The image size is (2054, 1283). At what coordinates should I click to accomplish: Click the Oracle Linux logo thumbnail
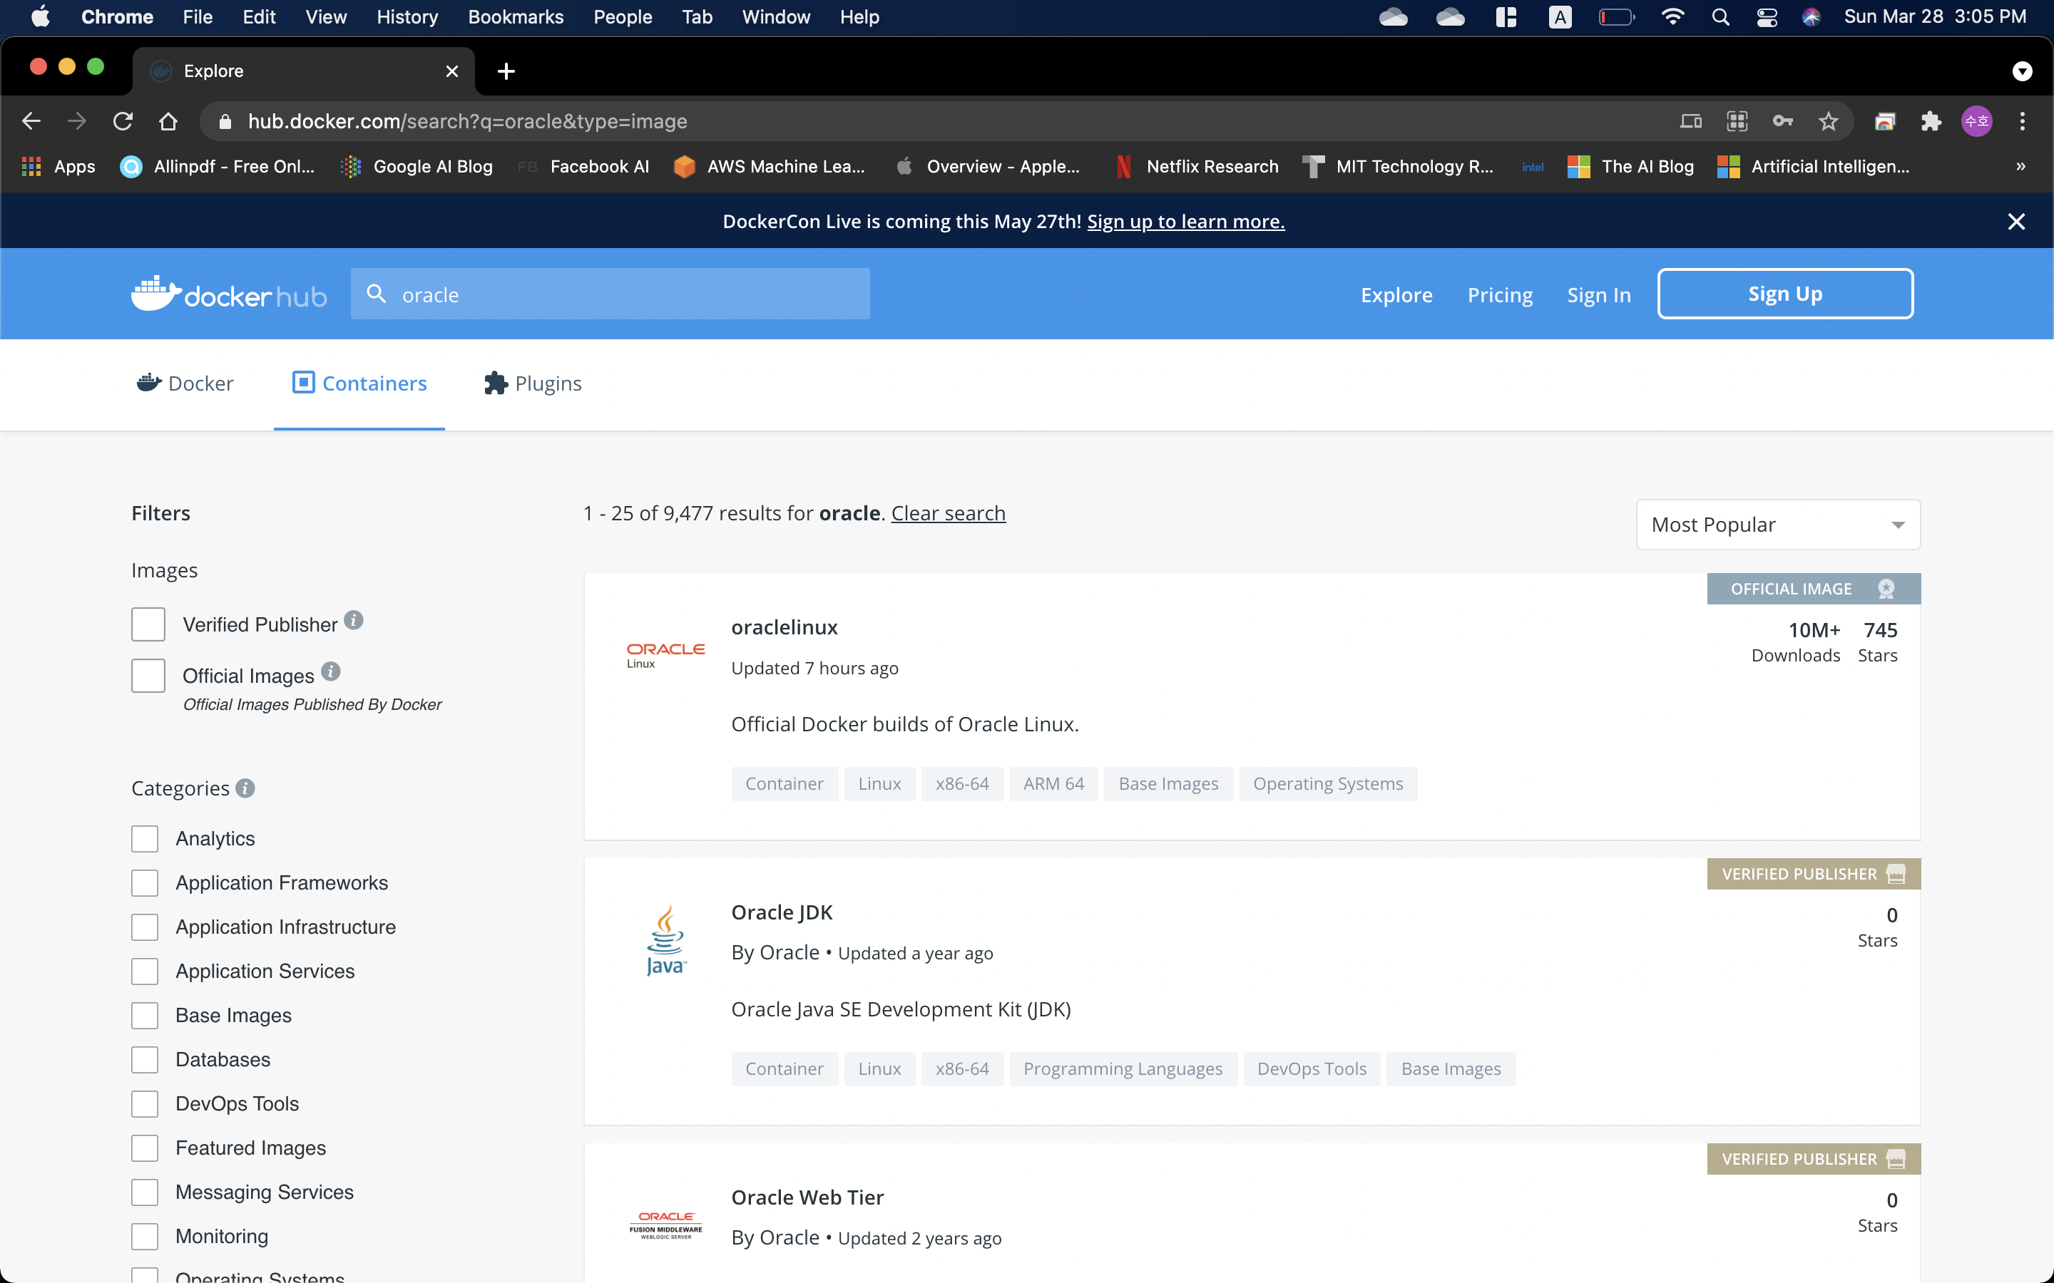(665, 654)
